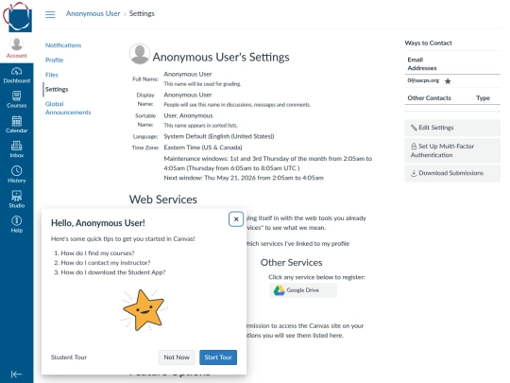This screenshot has height=383, width=510.
Task: Click Eastern Time (US & Canada) value
Action: point(203,148)
